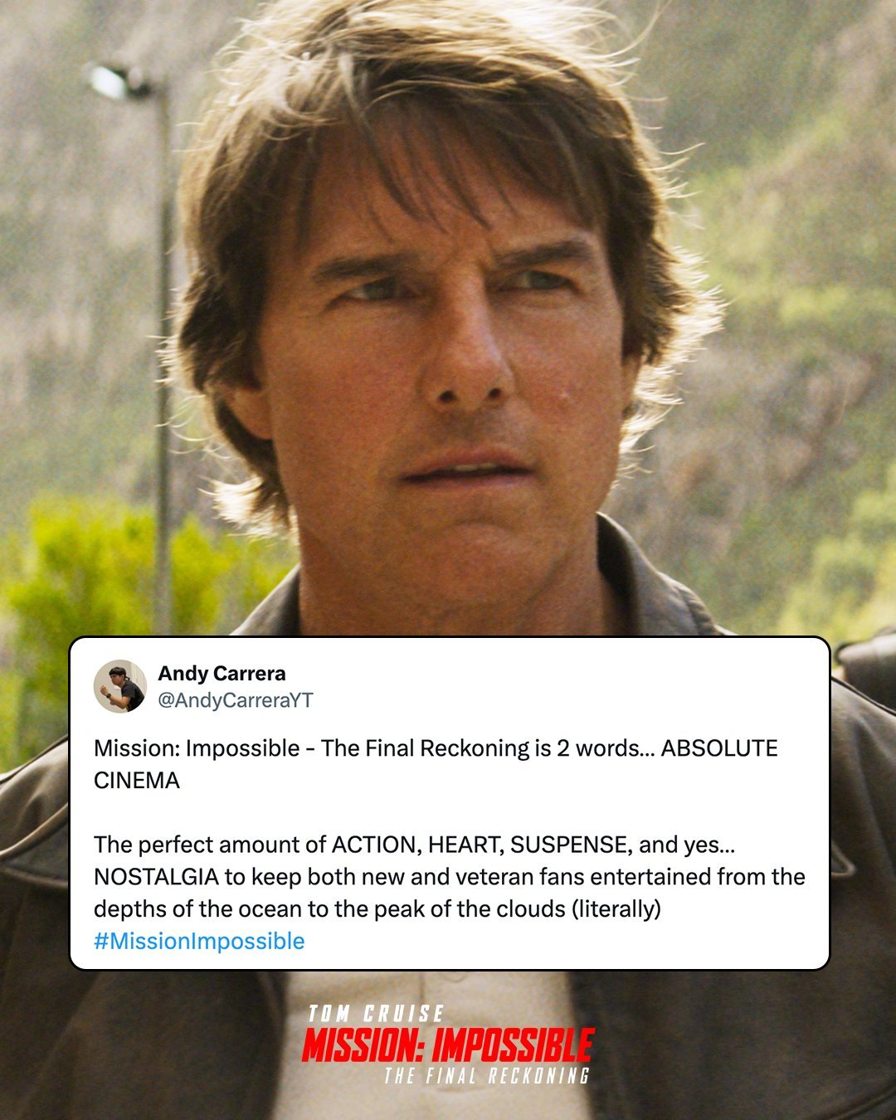Click the red MISSION: IMPOSSIBLE logo
The height and width of the screenshot is (1120, 896).
pos(448,1045)
